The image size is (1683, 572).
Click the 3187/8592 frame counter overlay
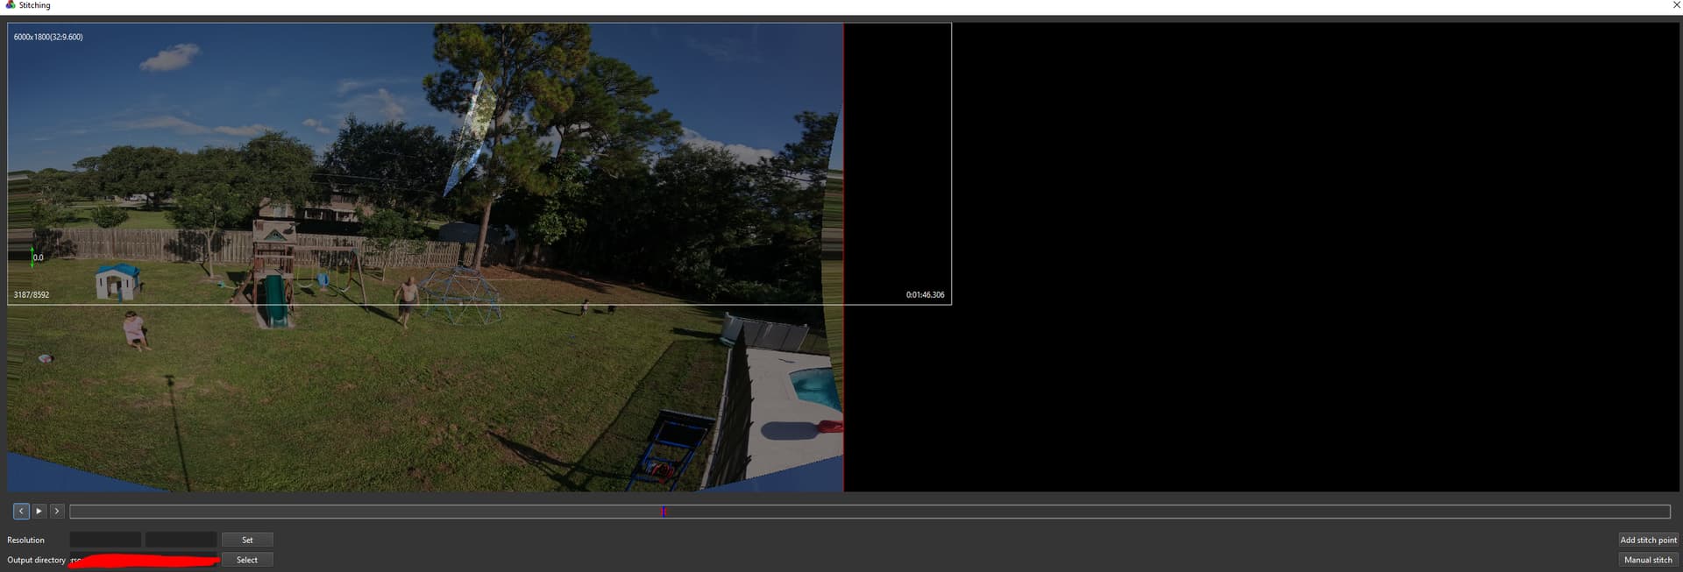(32, 295)
